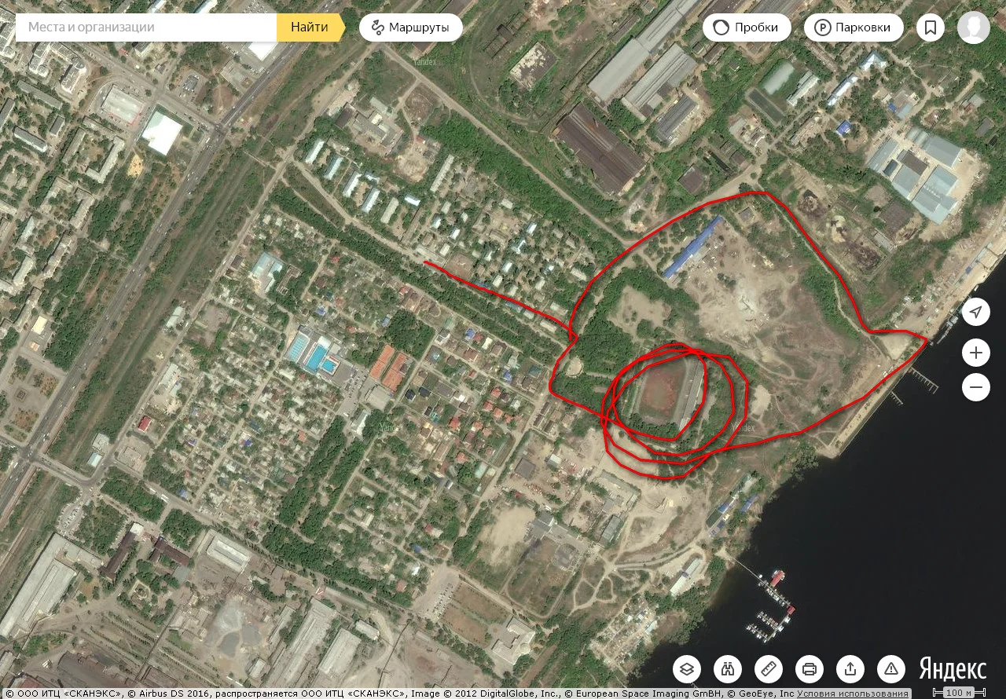Enable street panoramas with binoculars icon
This screenshot has height=699, width=1006.
click(728, 669)
